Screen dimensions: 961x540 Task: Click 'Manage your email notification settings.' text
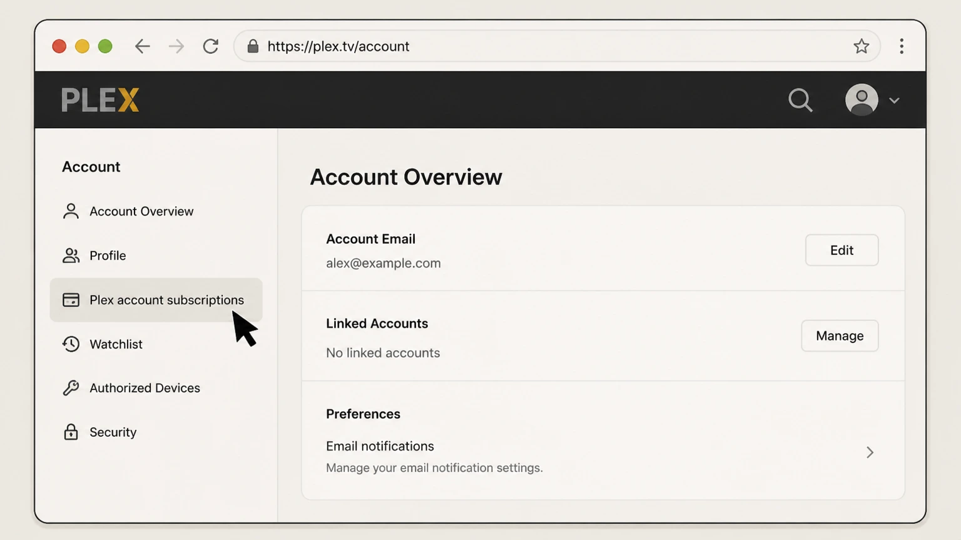(434, 467)
